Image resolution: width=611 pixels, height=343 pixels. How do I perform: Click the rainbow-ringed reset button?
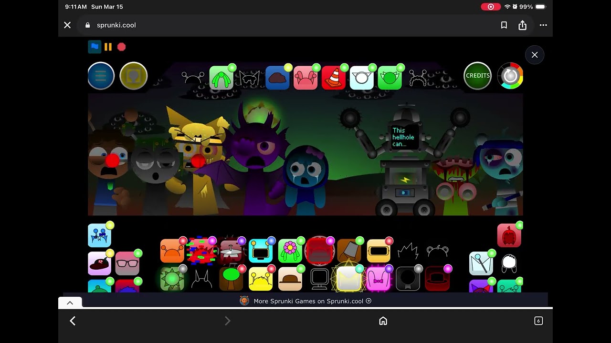[510, 76]
